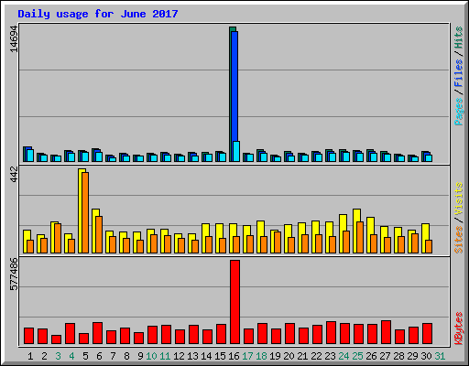The height and width of the screenshot is (366, 469).
Task: Click the cyan Pages bar for day 16
Action: click(x=236, y=151)
